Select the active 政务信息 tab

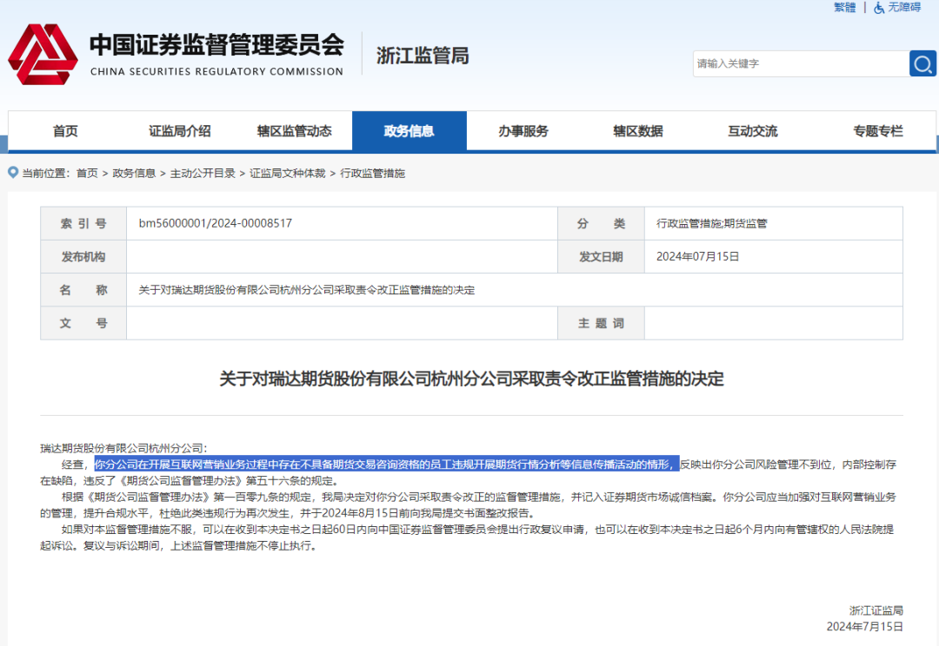(x=409, y=131)
